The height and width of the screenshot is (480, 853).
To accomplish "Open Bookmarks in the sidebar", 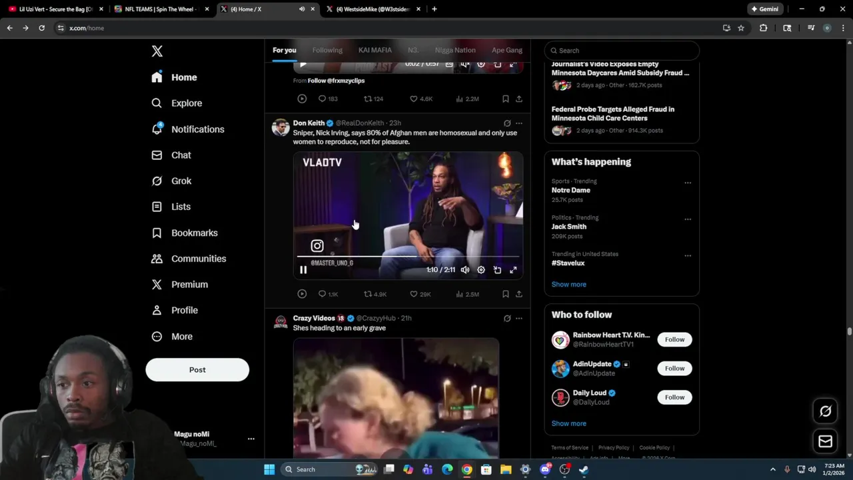I will pos(185,233).
